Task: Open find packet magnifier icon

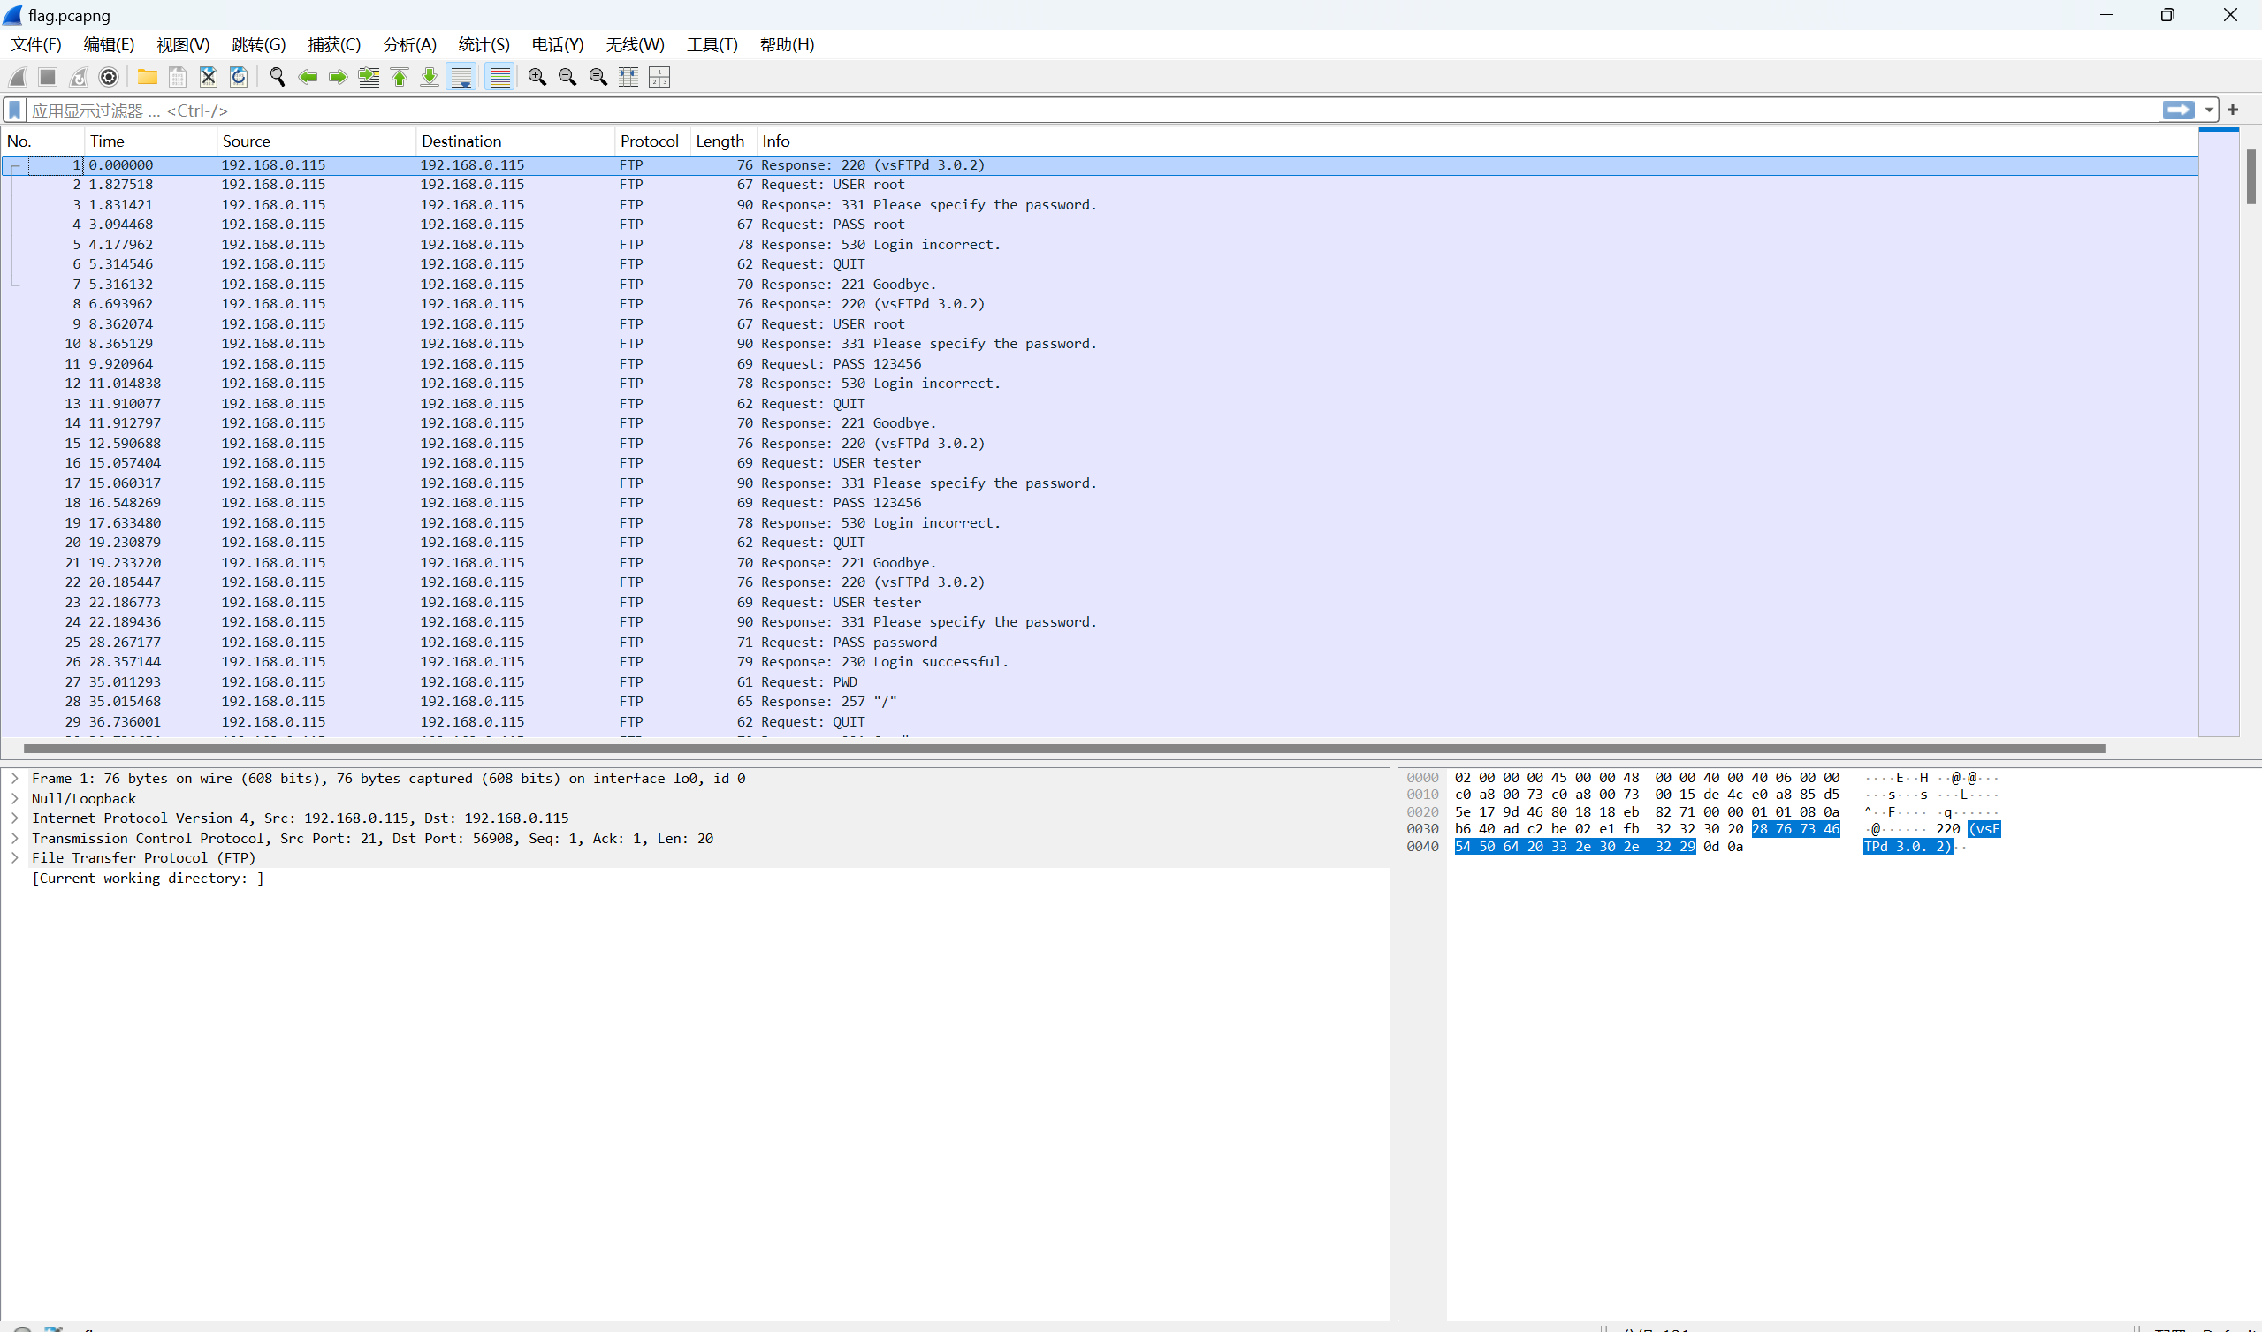Action: pyautogui.click(x=278, y=77)
